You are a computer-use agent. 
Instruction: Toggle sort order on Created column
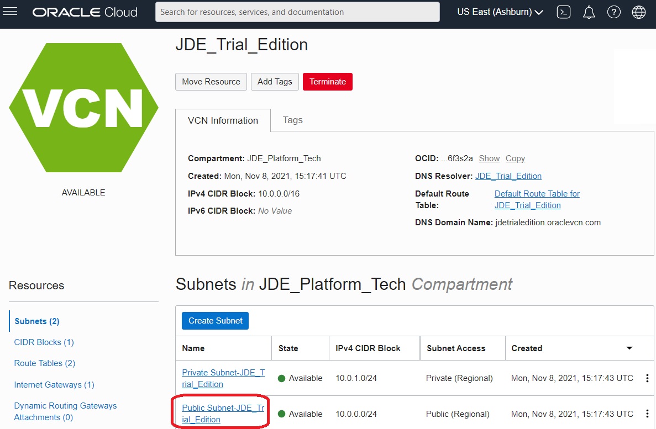(629, 348)
